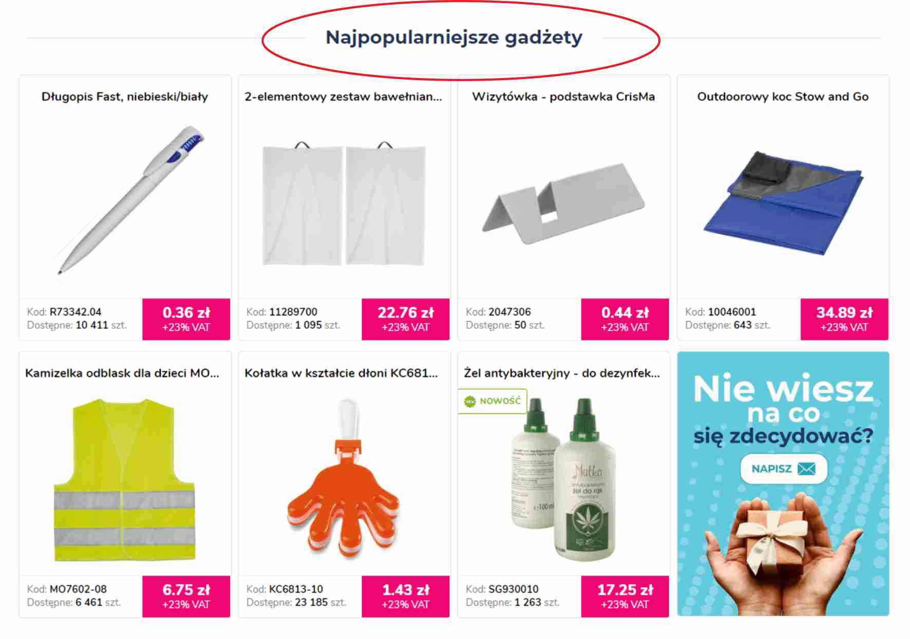Click the Kamizelka odblask dla dzieci title
Image resolution: width=910 pixels, height=639 pixels.
tap(122, 373)
